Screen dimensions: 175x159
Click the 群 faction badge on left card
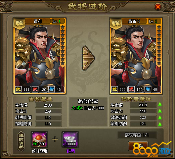(x=19, y=23)
